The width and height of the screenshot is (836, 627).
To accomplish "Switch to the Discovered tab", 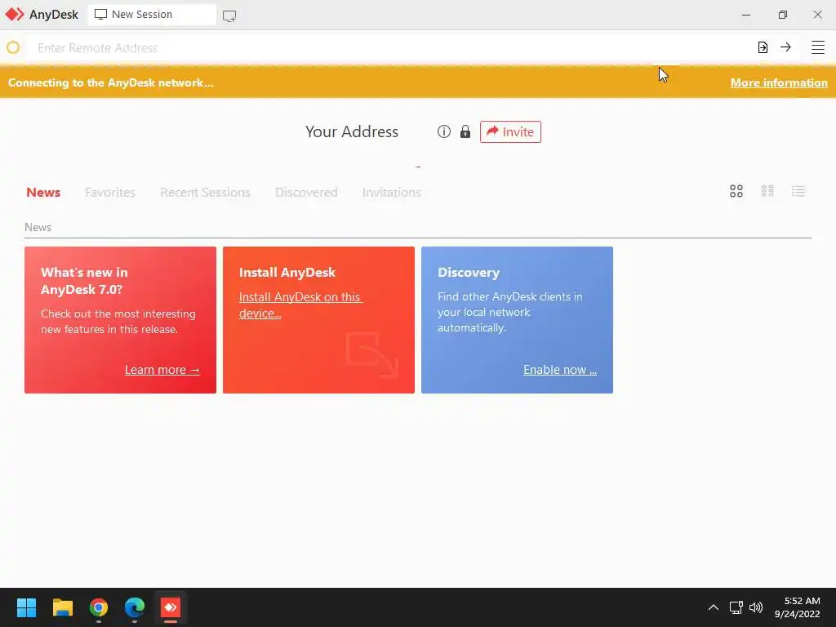I will coord(306,192).
